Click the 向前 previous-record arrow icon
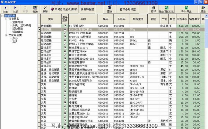Screen dimensions: 208x129 tap(5, 8)
